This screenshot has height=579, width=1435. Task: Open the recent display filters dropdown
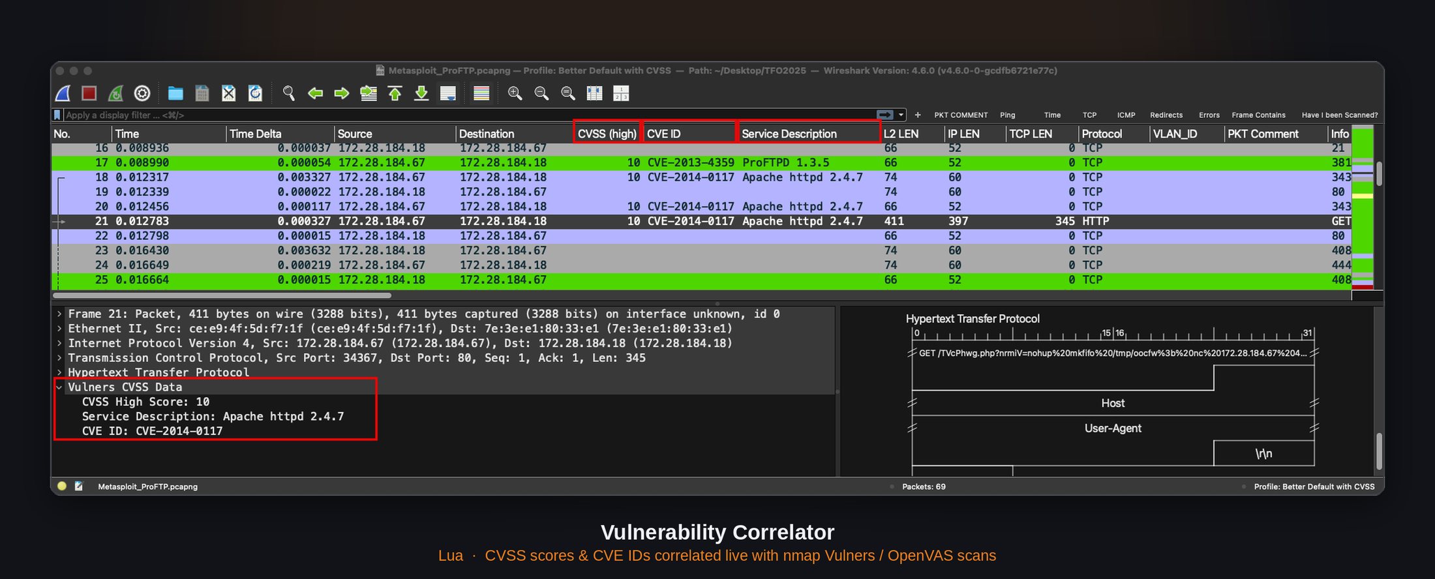[901, 115]
